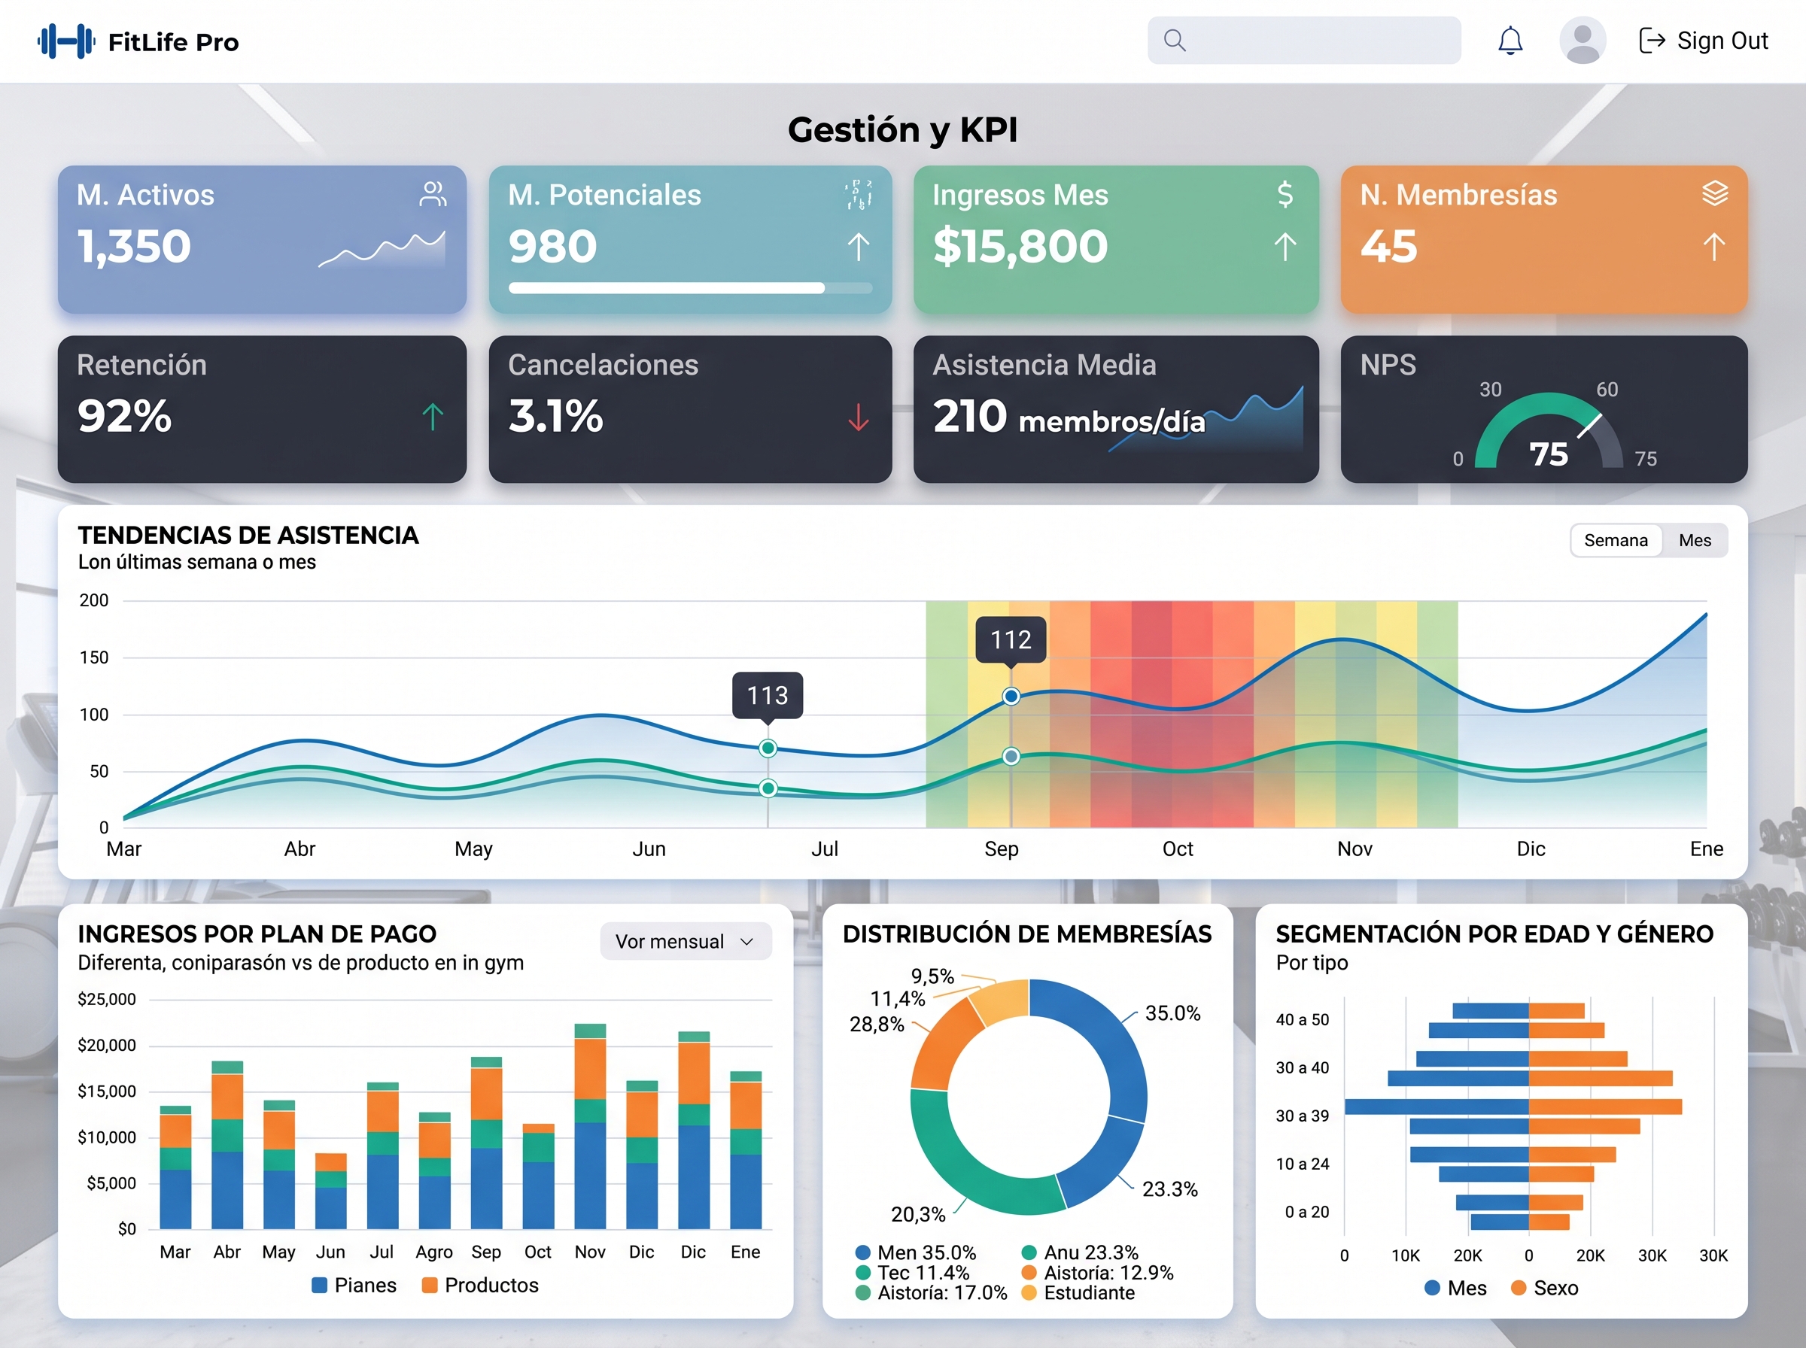Image resolution: width=1806 pixels, height=1348 pixels.
Task: Click the icon on M. Potenciales card
Action: [858, 194]
